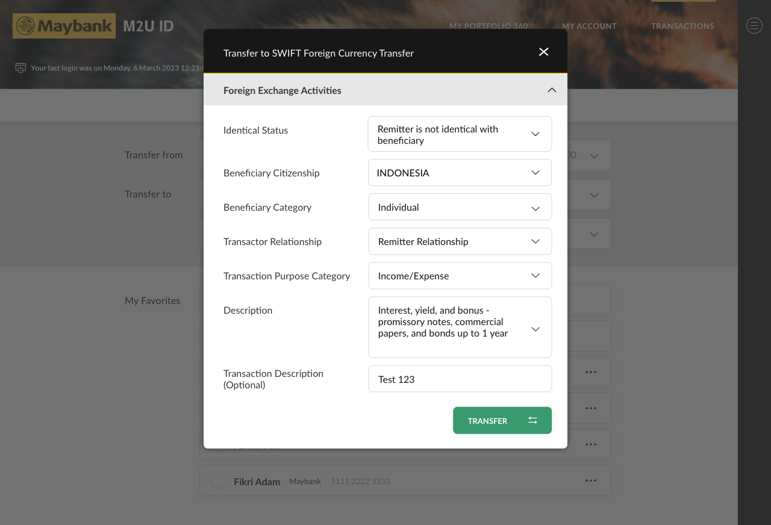771x525 pixels.
Task: Click the Transaction Description text field
Action: tap(460, 379)
